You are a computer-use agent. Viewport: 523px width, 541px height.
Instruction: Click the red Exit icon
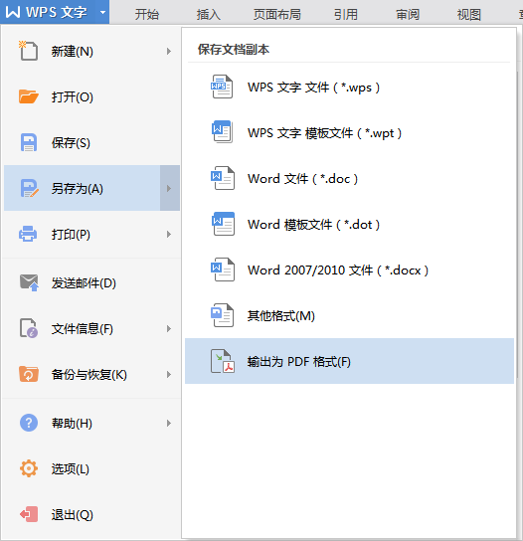(29, 514)
